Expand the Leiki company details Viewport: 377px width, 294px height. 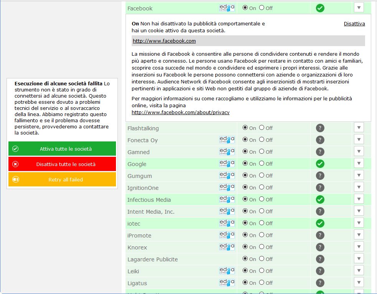click(359, 271)
